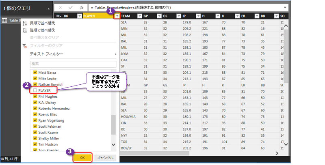
Task: Open ER column filter dropdown
Action: (x=257, y=16)
